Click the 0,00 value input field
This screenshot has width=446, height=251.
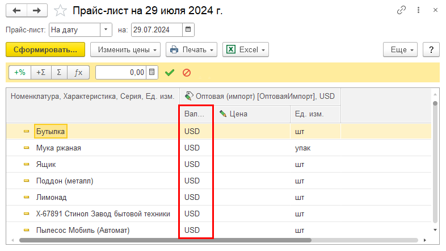point(121,72)
